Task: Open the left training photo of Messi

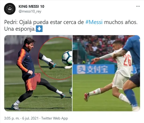Action: coord(38,73)
